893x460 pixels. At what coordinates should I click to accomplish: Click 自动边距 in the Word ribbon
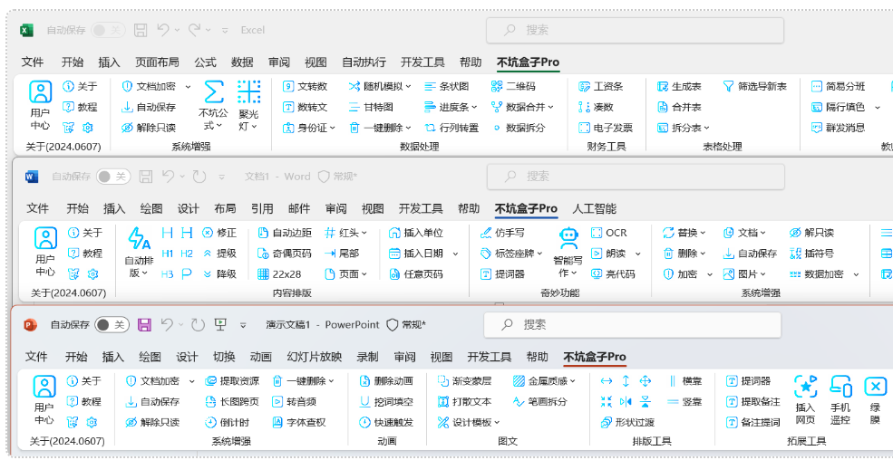pos(284,233)
